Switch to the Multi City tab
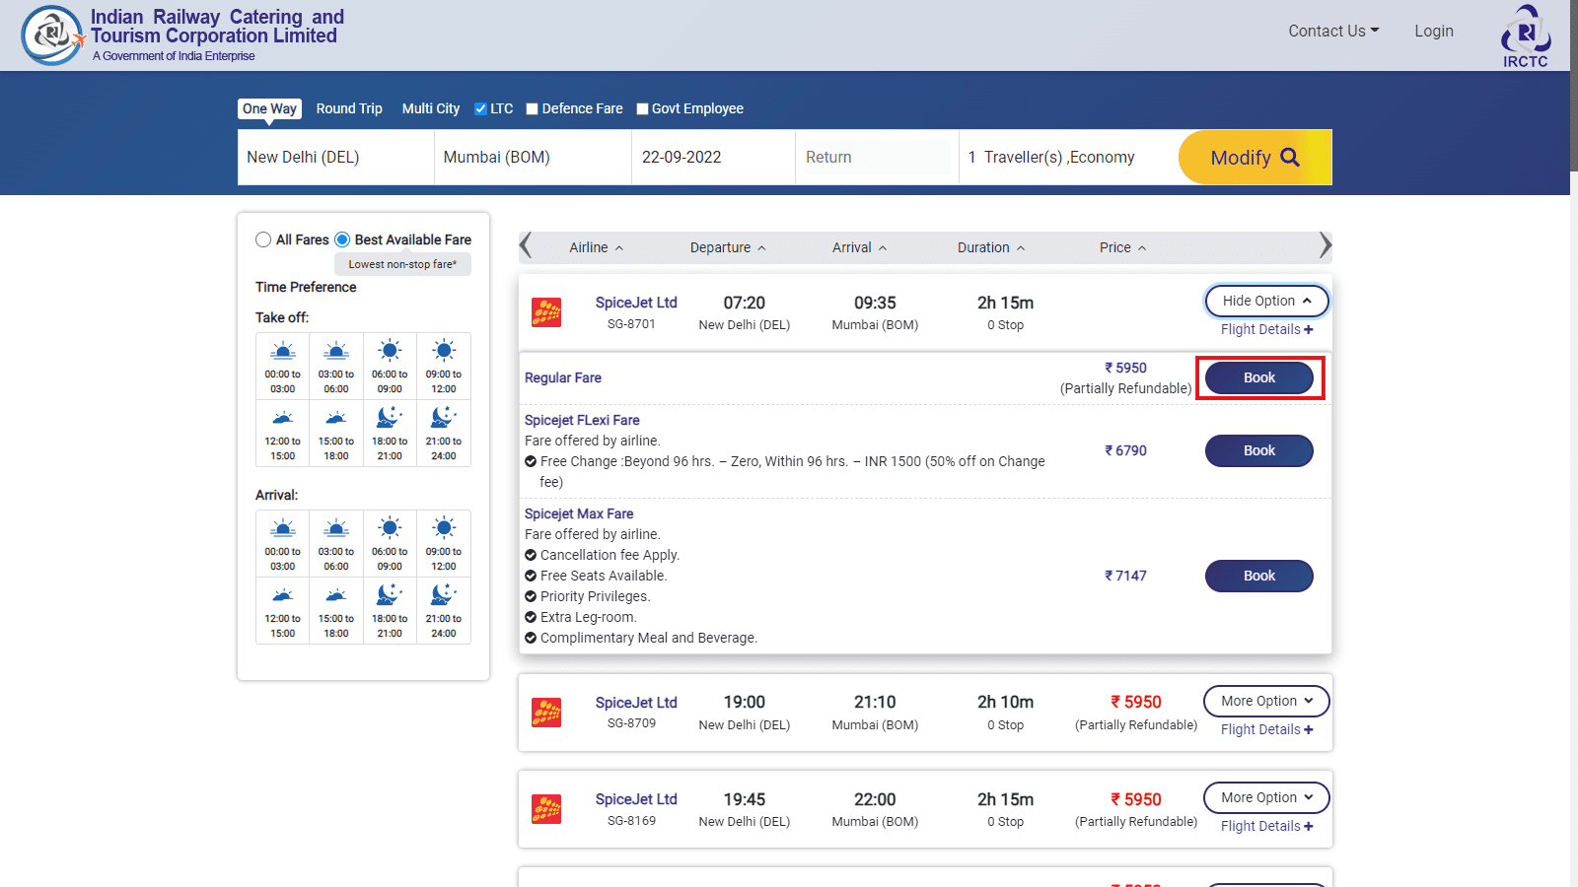The height and width of the screenshot is (887, 1578). pos(431,108)
